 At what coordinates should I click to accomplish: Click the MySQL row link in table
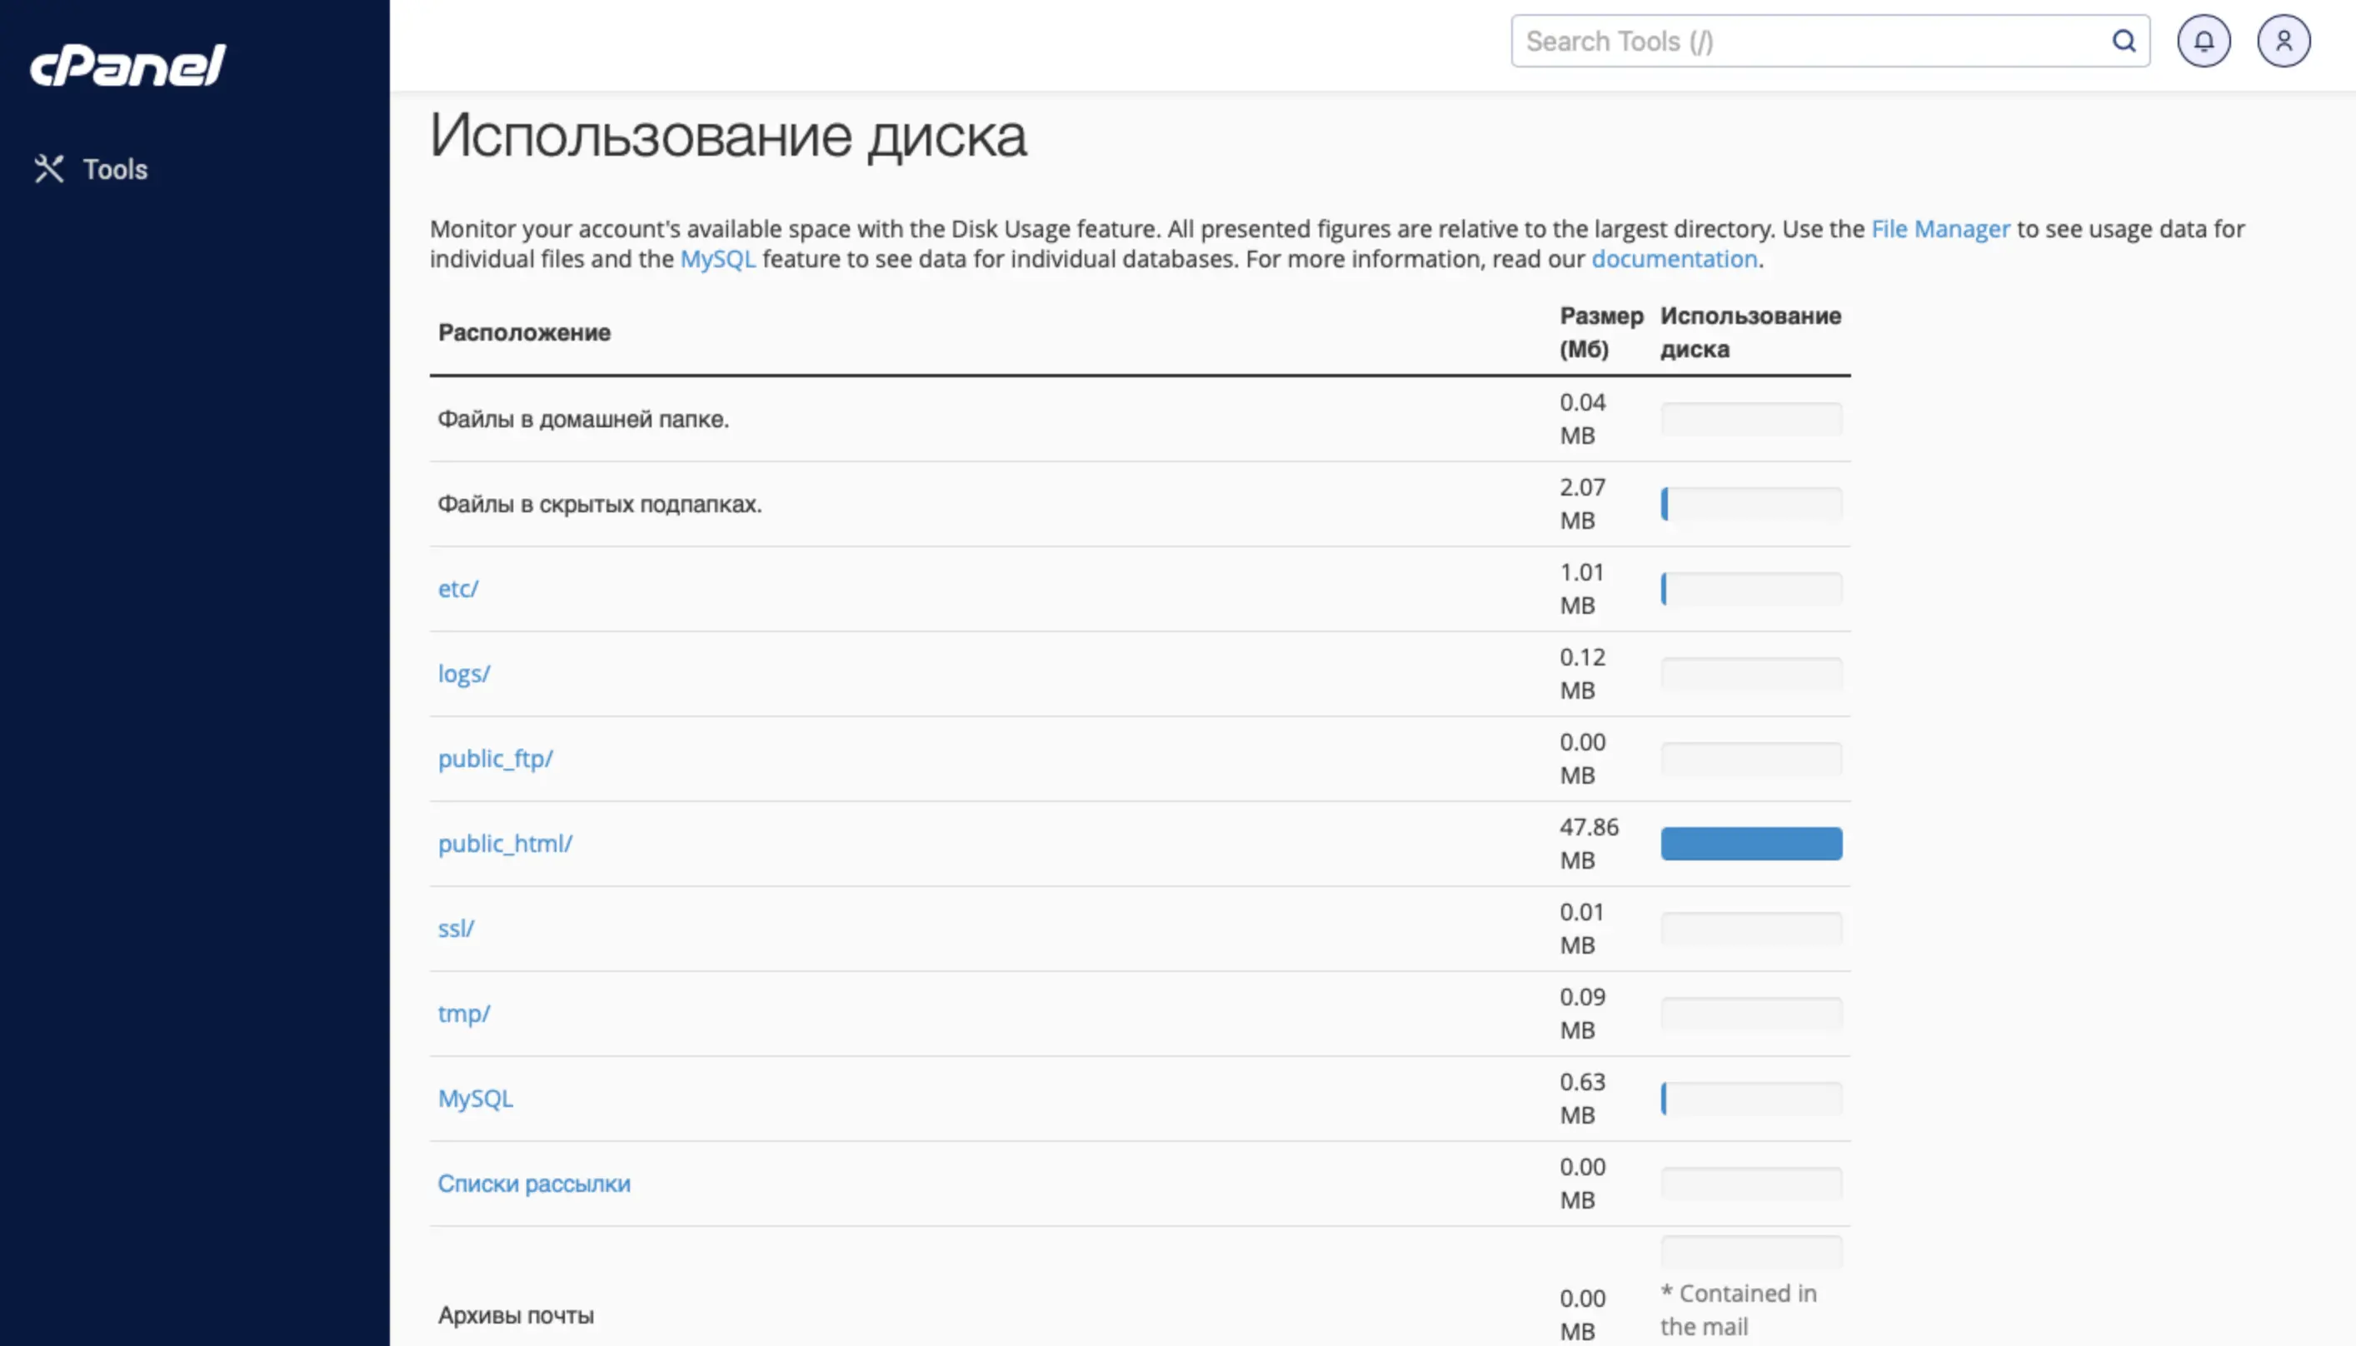pos(474,1099)
